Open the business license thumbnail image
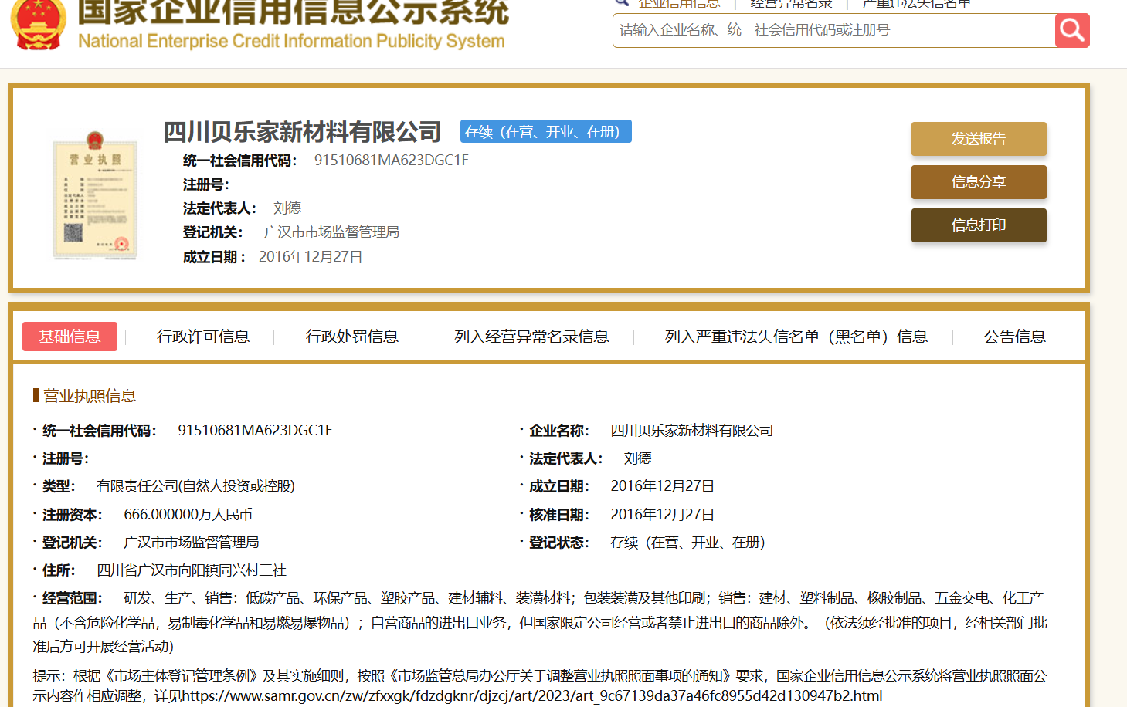This screenshot has height=707, width=1127. [x=95, y=196]
